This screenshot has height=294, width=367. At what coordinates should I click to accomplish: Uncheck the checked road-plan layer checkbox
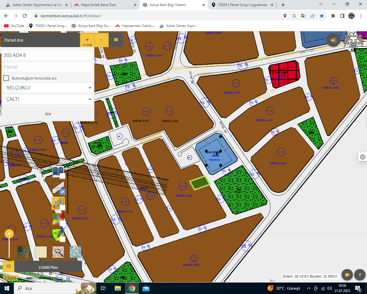(x=62, y=192)
